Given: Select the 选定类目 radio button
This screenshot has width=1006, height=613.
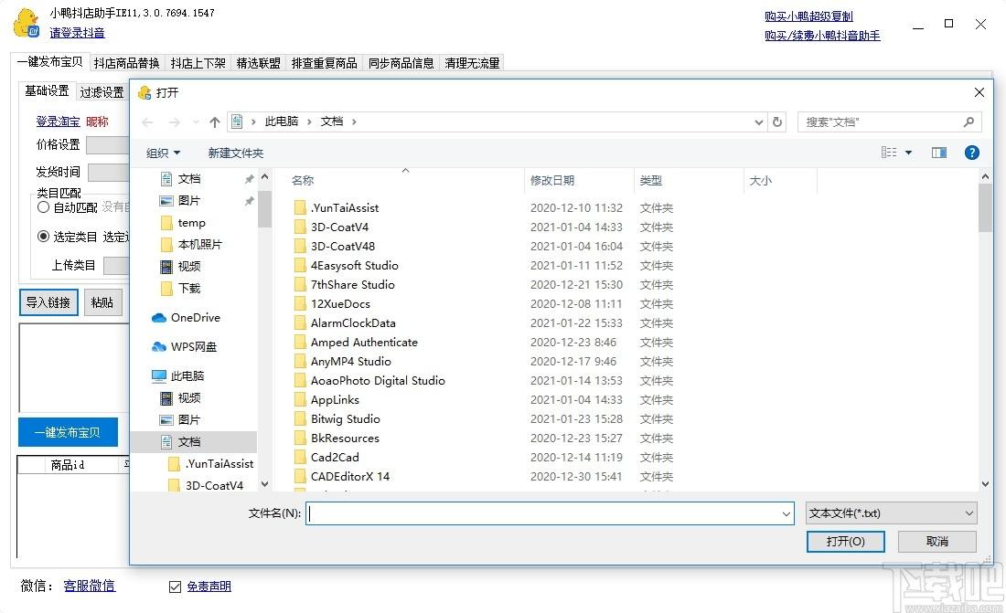Looking at the screenshot, I should [x=43, y=237].
